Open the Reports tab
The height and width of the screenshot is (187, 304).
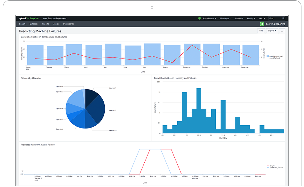[x=45, y=24]
